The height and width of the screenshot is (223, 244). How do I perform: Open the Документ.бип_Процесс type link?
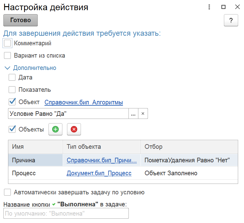coord(99,173)
